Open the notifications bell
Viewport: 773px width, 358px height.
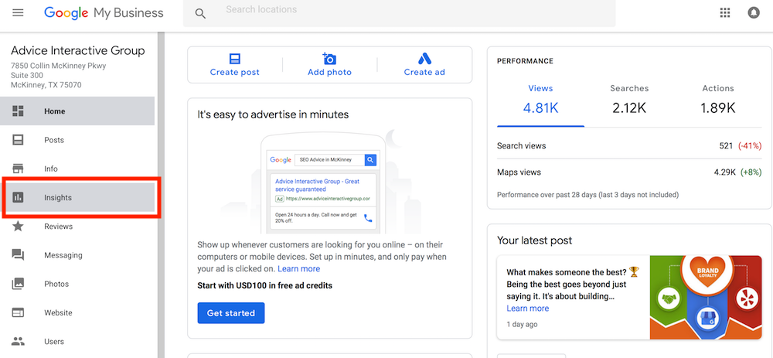click(x=753, y=13)
